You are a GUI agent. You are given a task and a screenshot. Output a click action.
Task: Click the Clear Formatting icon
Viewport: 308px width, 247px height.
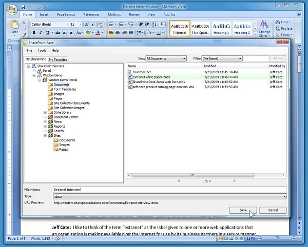coord(101,24)
